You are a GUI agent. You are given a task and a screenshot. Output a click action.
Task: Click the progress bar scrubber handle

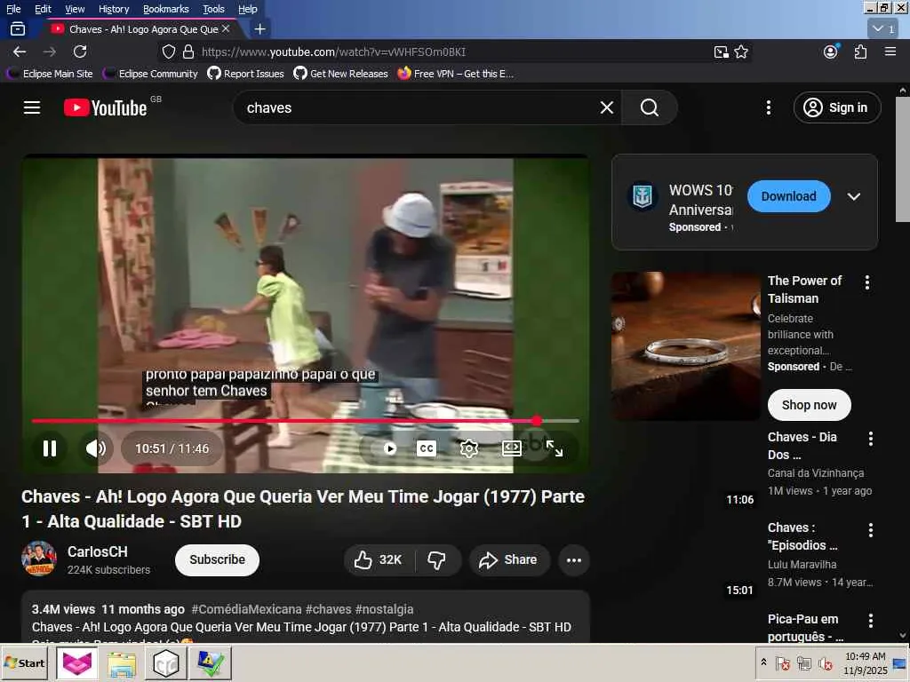tap(537, 421)
